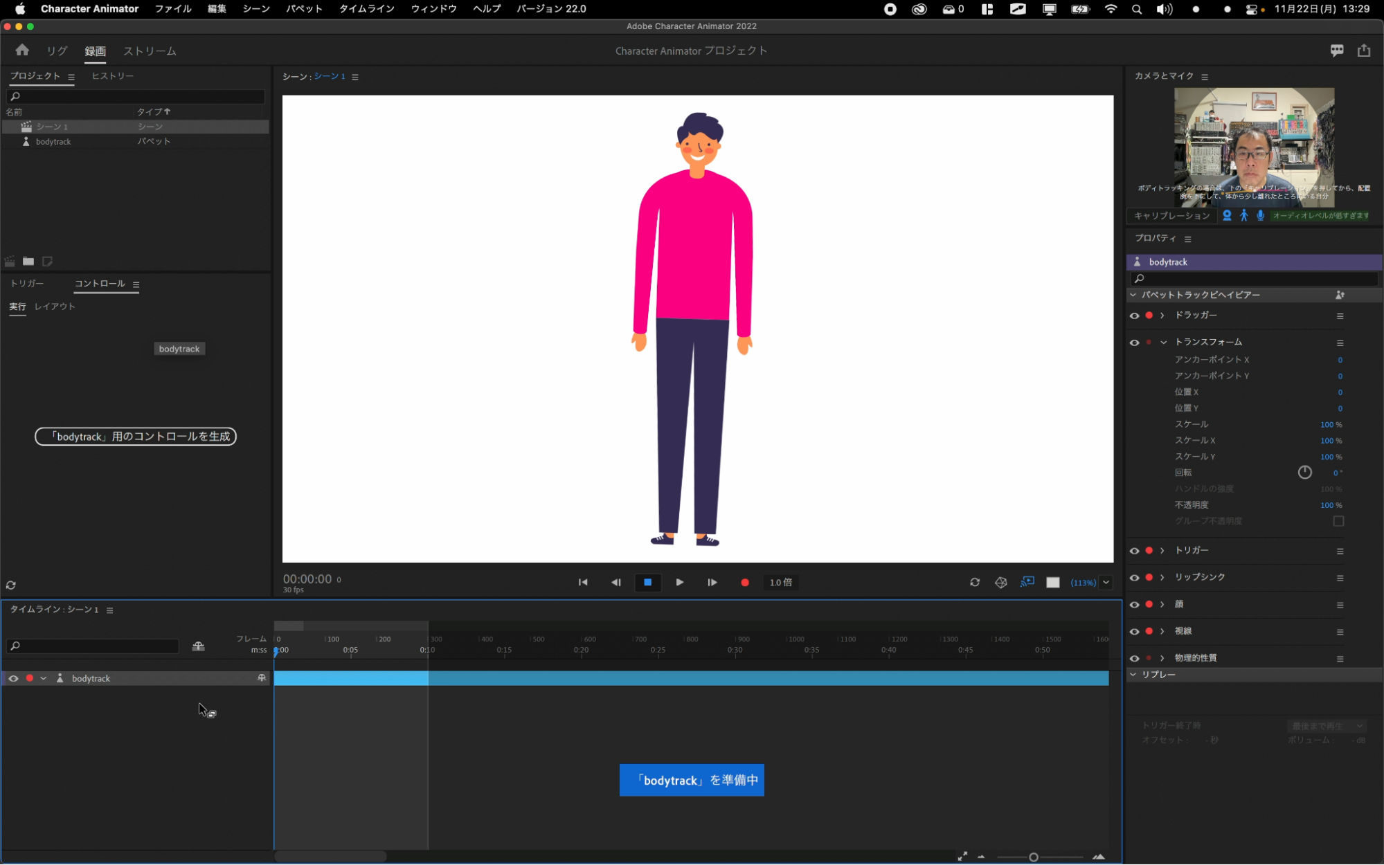Toggle the microphone input icon
Viewport: 1384px width, 865px height.
(x=1260, y=216)
